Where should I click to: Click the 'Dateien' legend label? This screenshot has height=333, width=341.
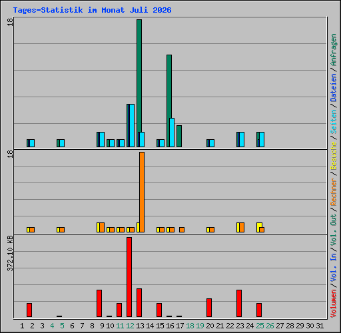point(333,87)
